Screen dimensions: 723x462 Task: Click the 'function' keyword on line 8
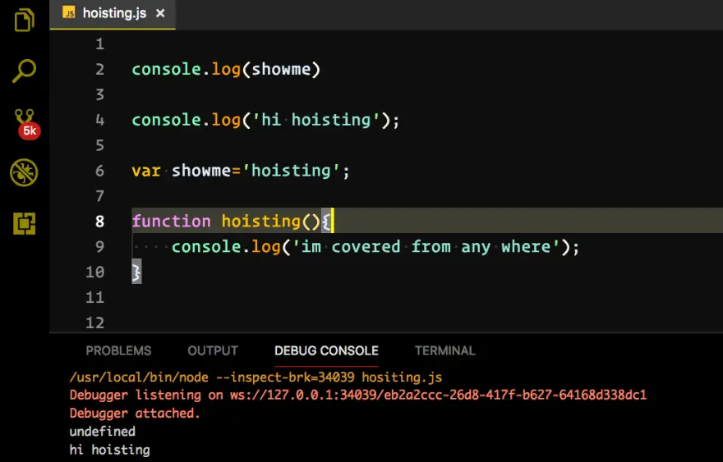tap(172, 221)
